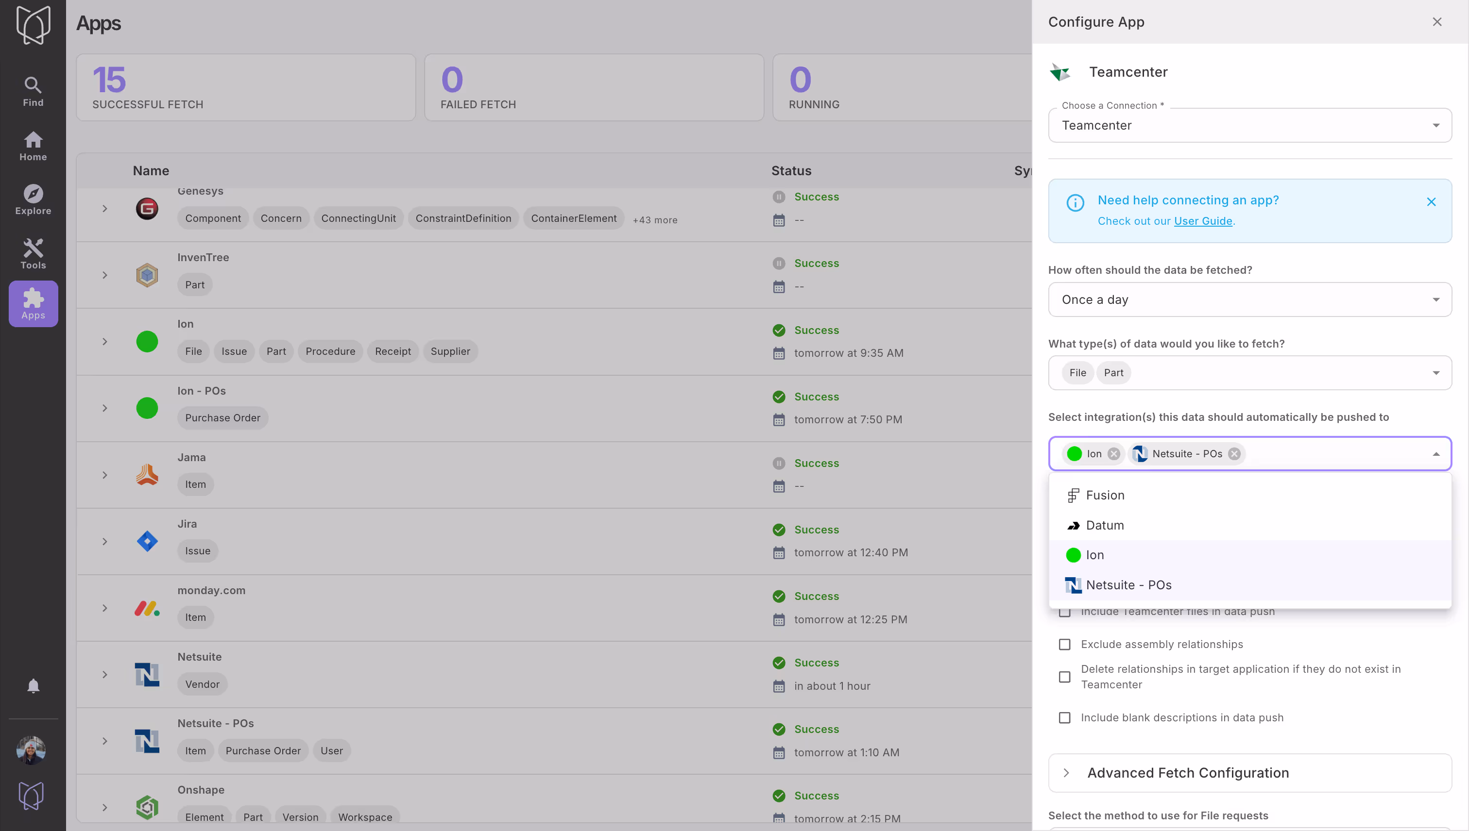
Task: Check Include blank descriptions in data push
Action: (1064, 717)
